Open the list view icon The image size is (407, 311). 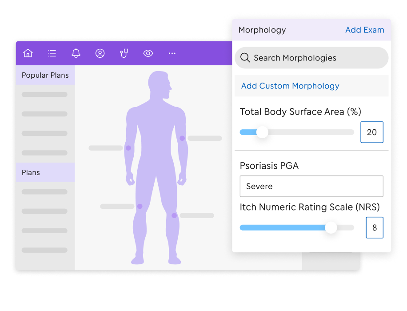click(x=52, y=53)
